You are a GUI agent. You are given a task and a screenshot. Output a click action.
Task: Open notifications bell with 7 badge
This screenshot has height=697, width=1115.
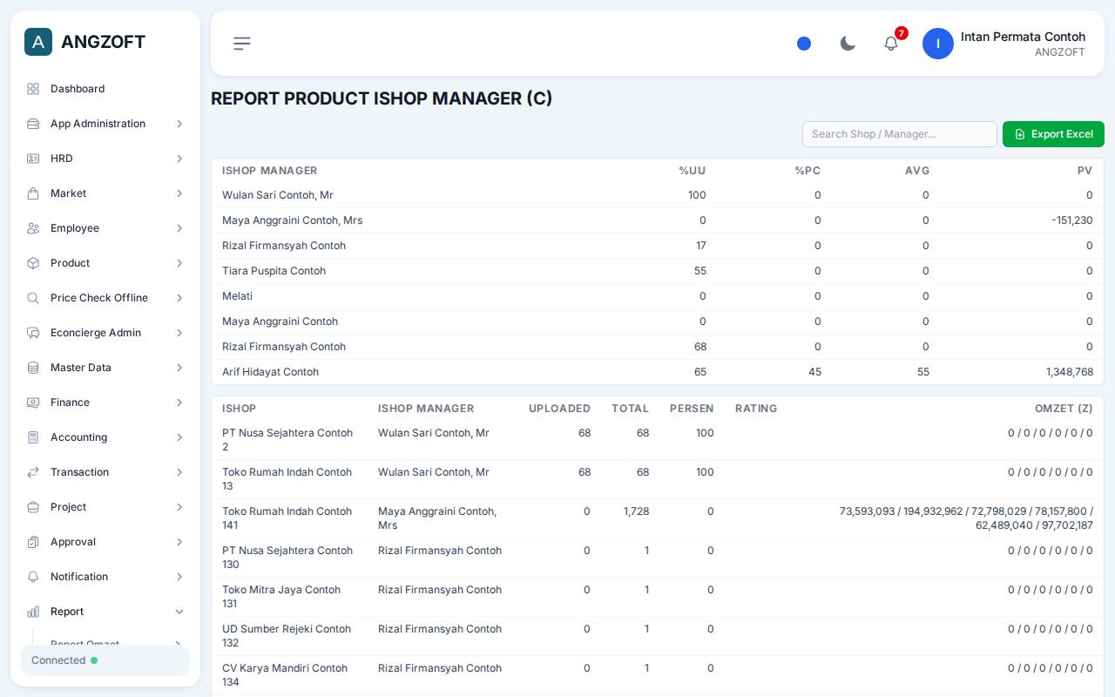[x=891, y=44]
